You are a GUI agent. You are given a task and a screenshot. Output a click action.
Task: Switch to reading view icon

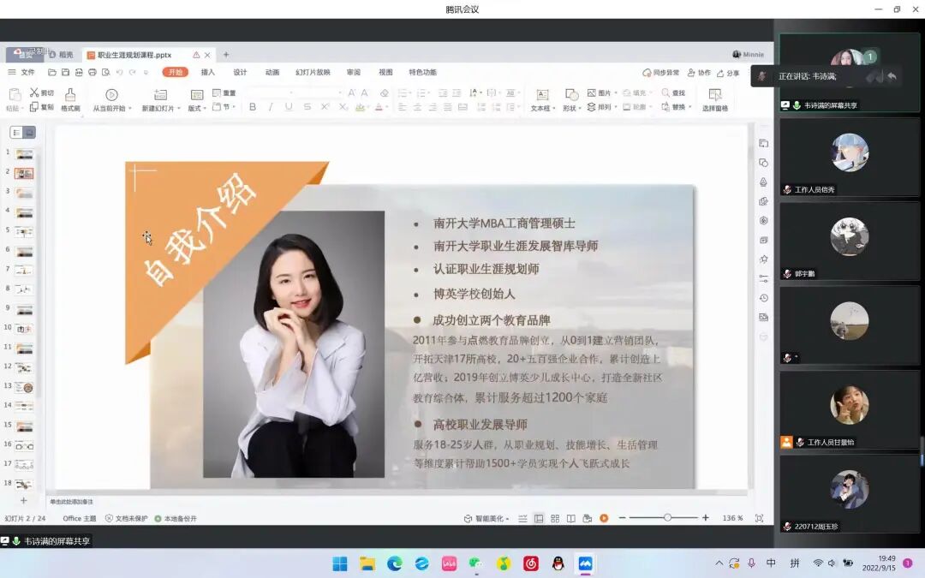[571, 518]
